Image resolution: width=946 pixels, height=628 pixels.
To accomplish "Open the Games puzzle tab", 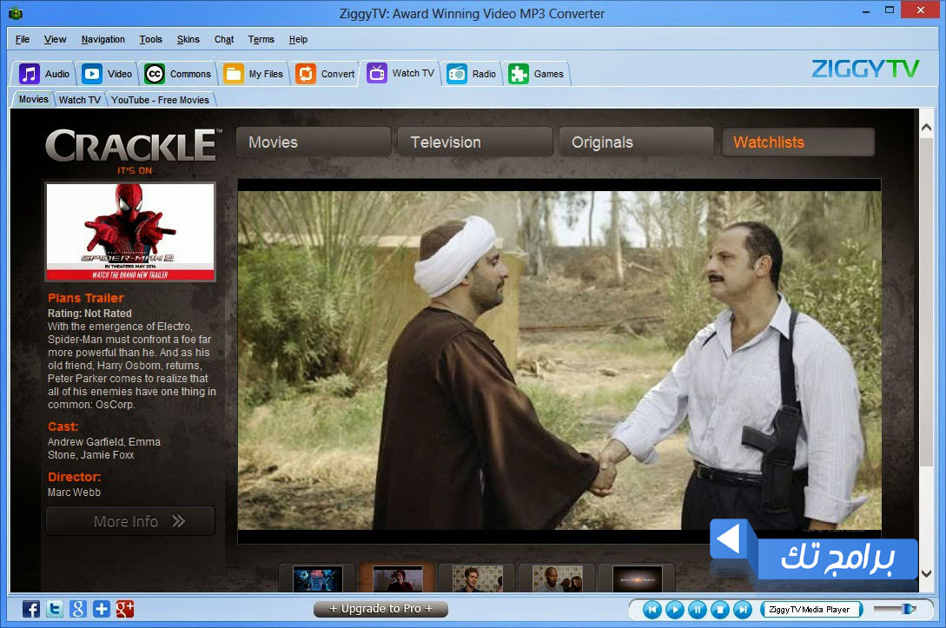I will 536,74.
